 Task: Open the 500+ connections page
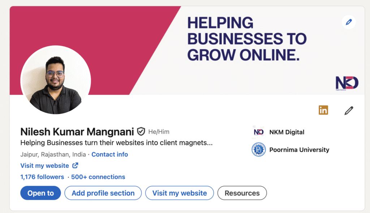pyautogui.click(x=98, y=177)
